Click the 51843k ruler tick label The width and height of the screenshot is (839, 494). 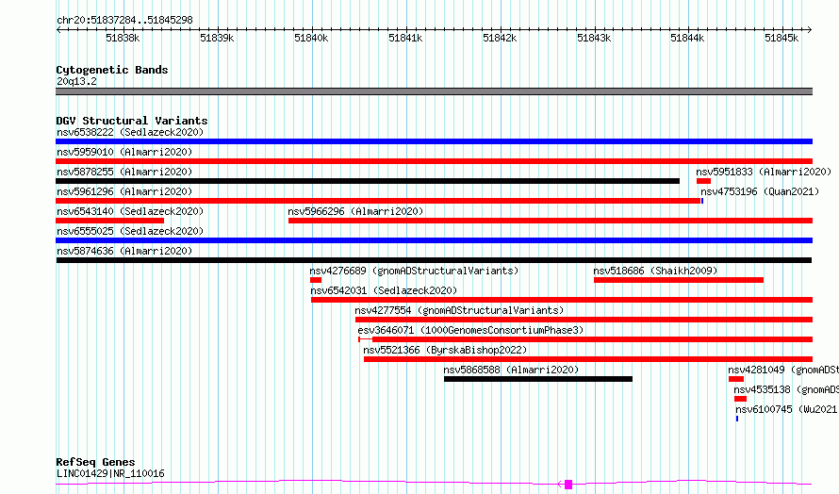(593, 38)
